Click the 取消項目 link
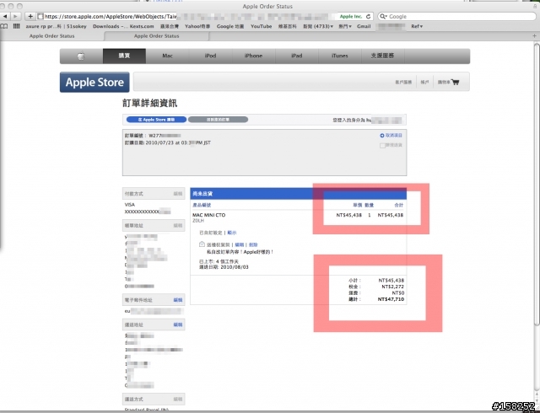 click(394, 136)
